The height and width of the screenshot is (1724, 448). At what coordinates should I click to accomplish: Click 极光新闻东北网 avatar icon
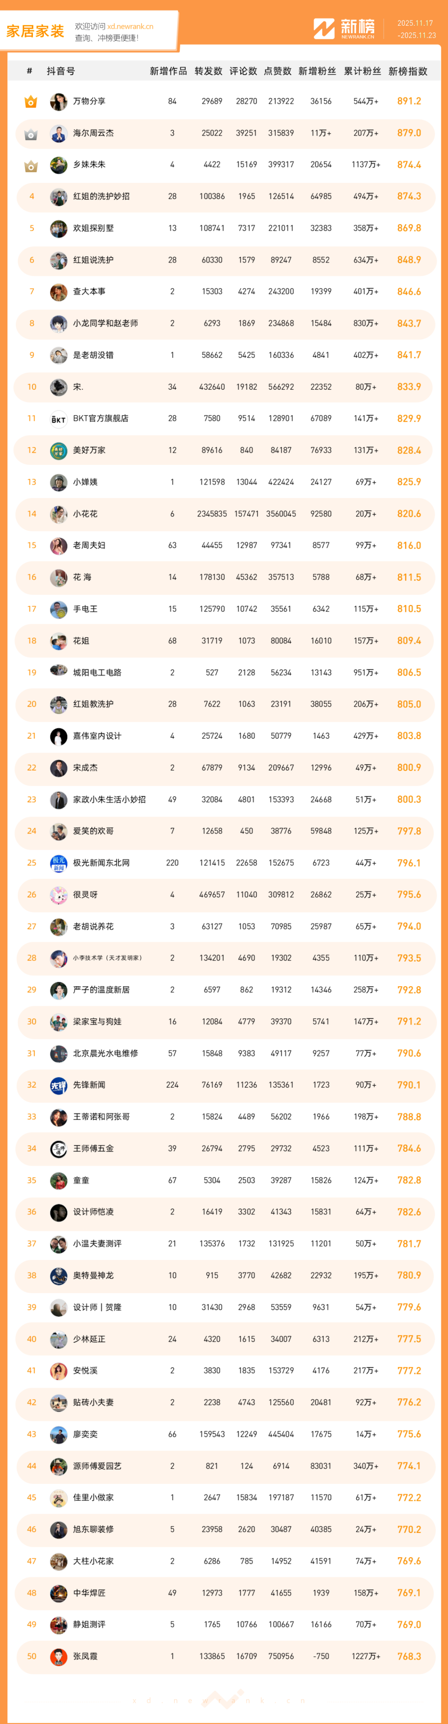coord(58,863)
